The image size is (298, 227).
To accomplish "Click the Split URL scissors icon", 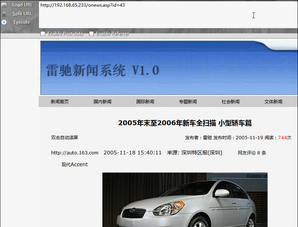I will [x=4, y=14].
